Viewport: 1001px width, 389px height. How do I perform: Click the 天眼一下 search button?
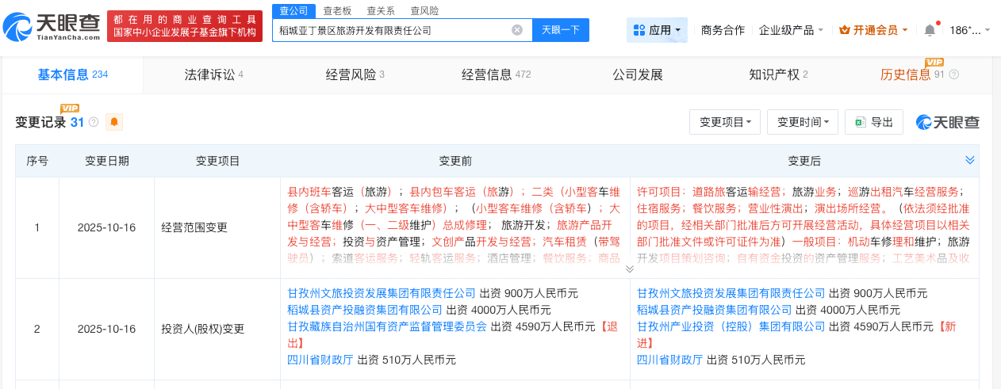click(561, 30)
